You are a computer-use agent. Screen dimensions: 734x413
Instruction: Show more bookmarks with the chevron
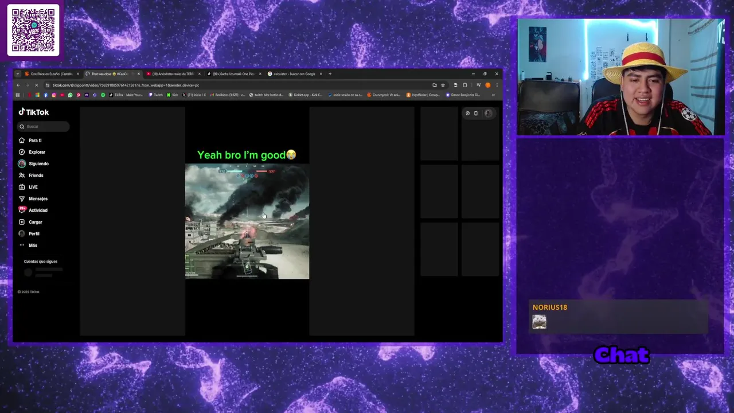[493, 95]
